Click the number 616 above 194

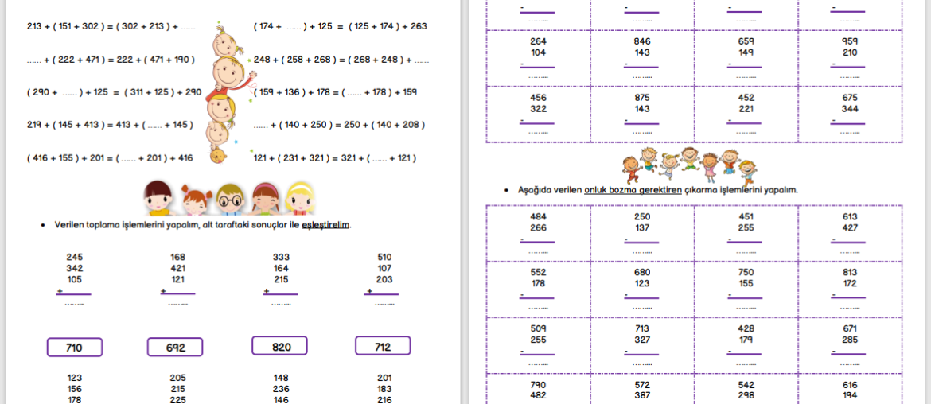click(850, 384)
